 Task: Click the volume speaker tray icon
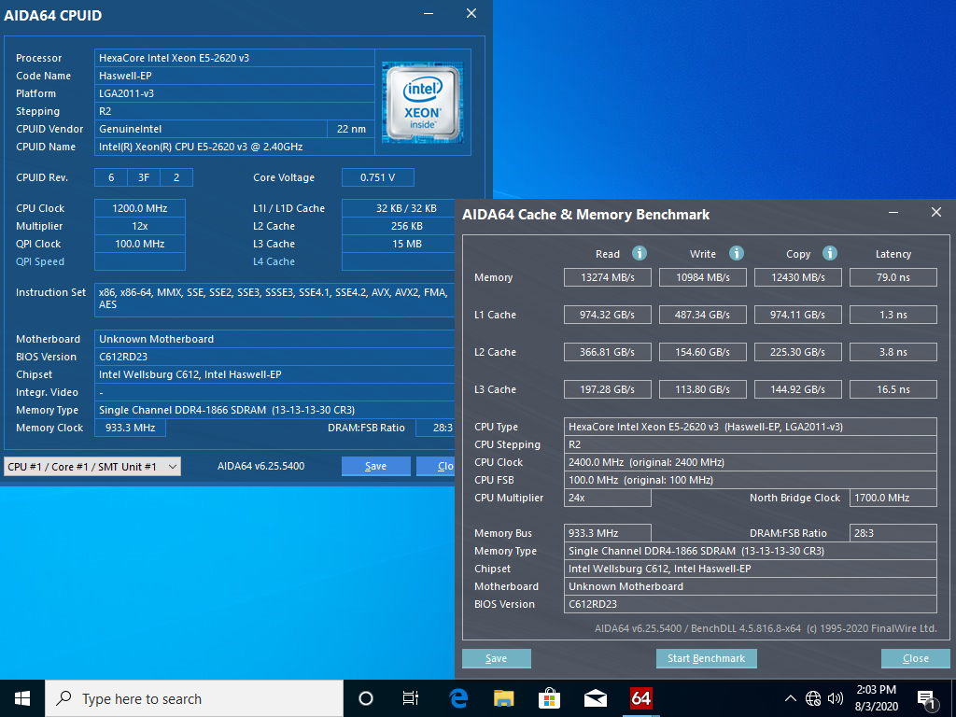point(836,698)
